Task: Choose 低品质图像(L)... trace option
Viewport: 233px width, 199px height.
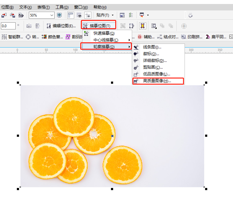Action: 159,74
